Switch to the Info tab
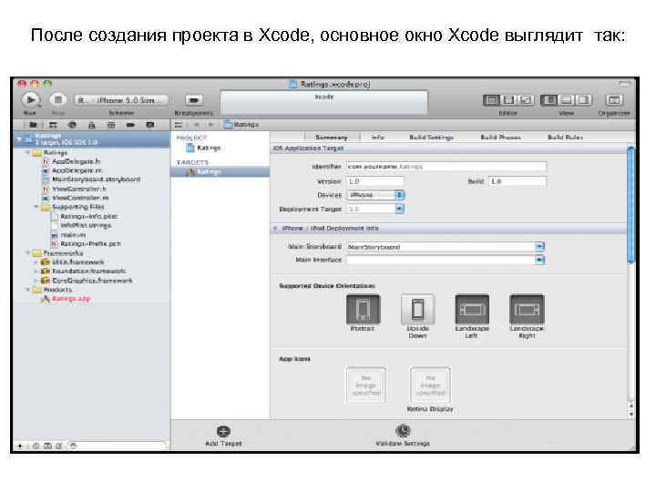Screen dimensions: 656x492 click(x=378, y=138)
